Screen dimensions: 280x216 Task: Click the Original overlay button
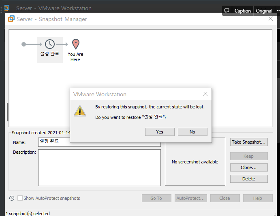[x=264, y=11]
